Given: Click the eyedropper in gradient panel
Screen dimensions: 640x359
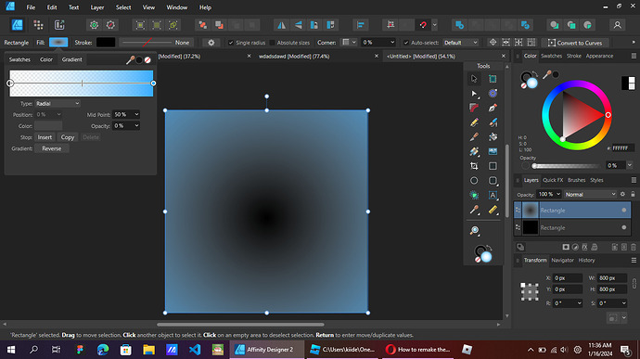Looking at the screenshot, I should tap(130, 60).
